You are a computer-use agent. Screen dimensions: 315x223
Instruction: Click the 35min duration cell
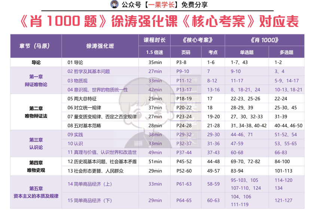click(155, 62)
